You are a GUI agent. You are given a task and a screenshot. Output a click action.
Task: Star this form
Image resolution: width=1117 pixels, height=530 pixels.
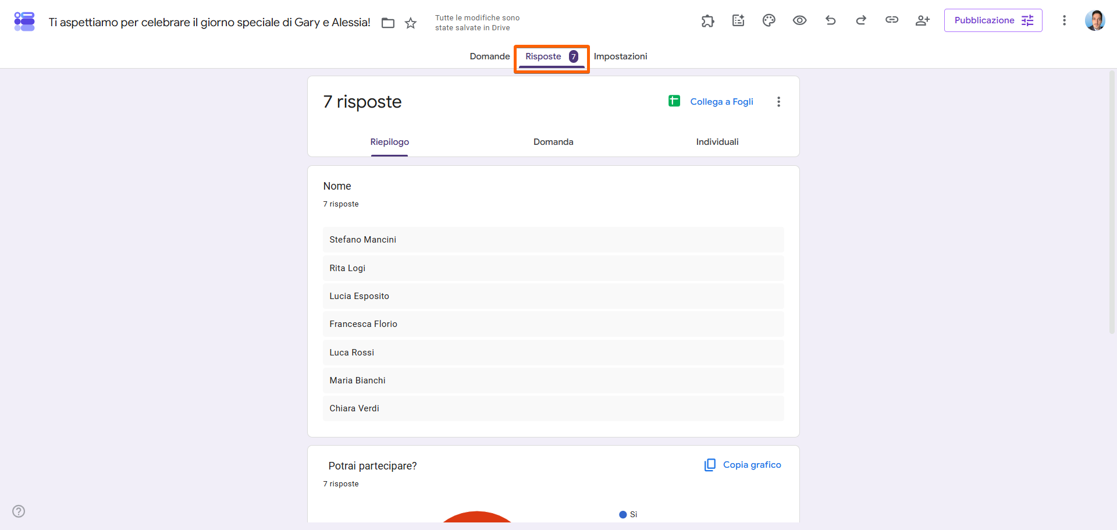point(411,23)
